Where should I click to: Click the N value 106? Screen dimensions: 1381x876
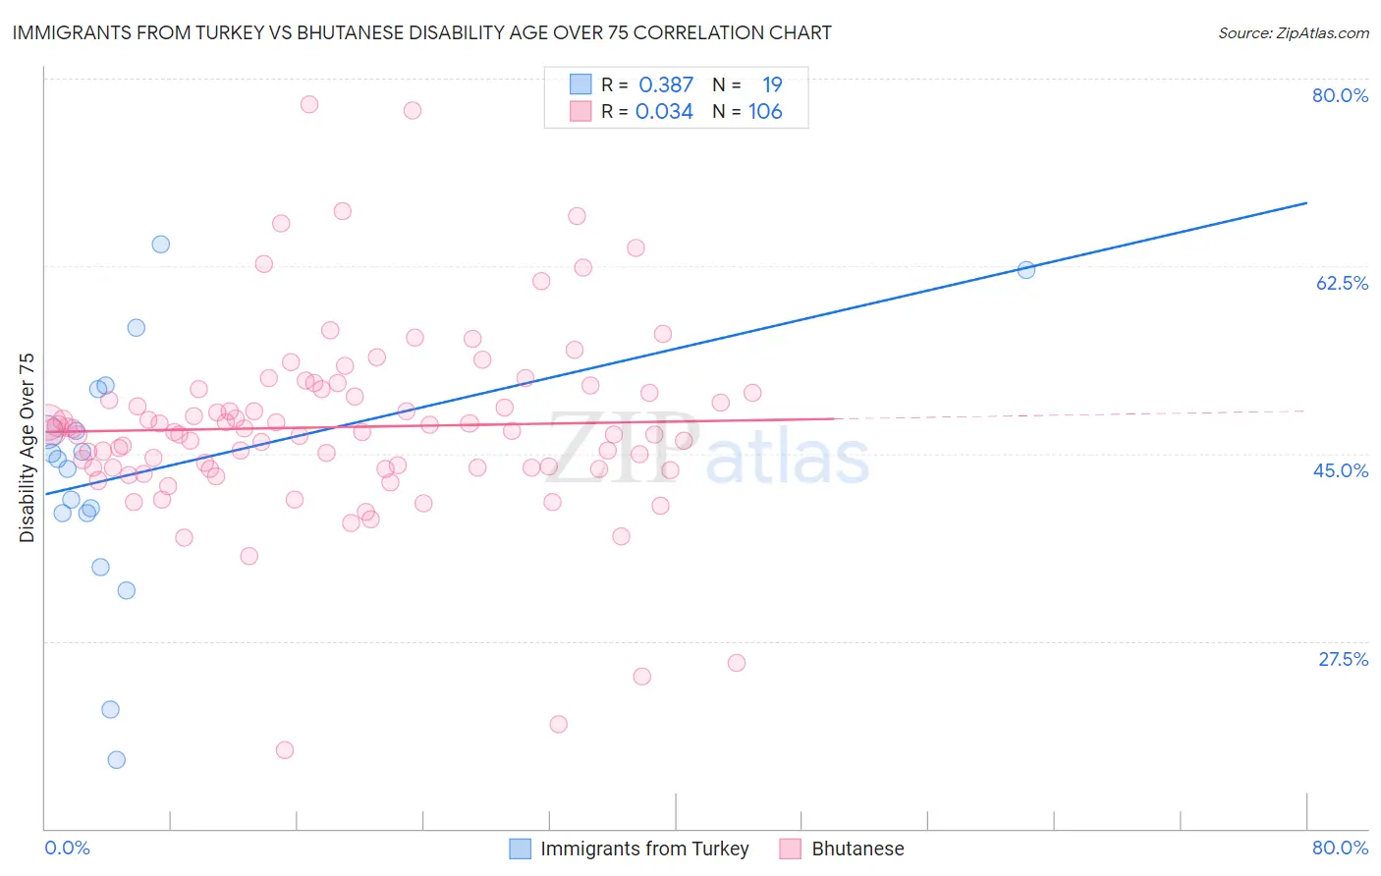click(765, 111)
